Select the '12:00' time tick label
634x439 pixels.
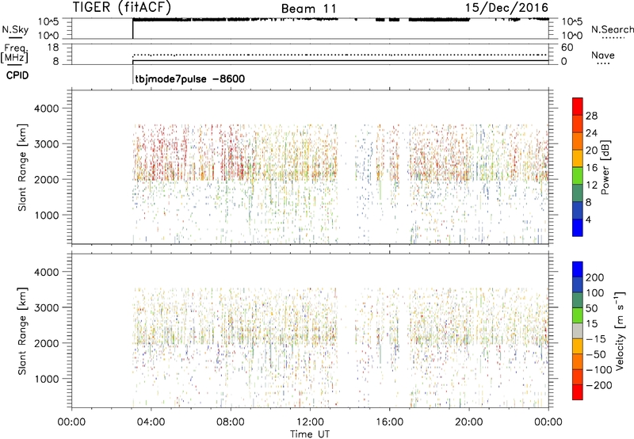[310, 422]
